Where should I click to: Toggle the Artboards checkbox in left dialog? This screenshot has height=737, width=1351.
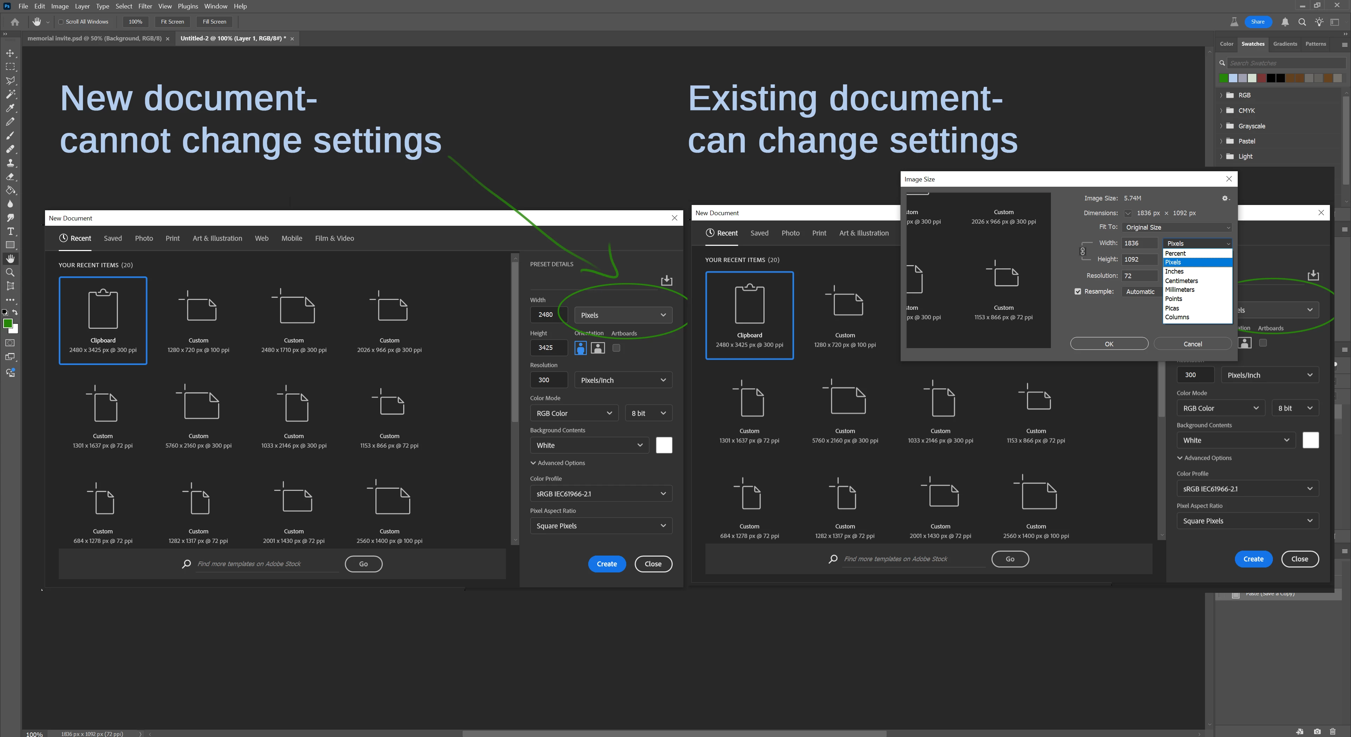tap(616, 347)
